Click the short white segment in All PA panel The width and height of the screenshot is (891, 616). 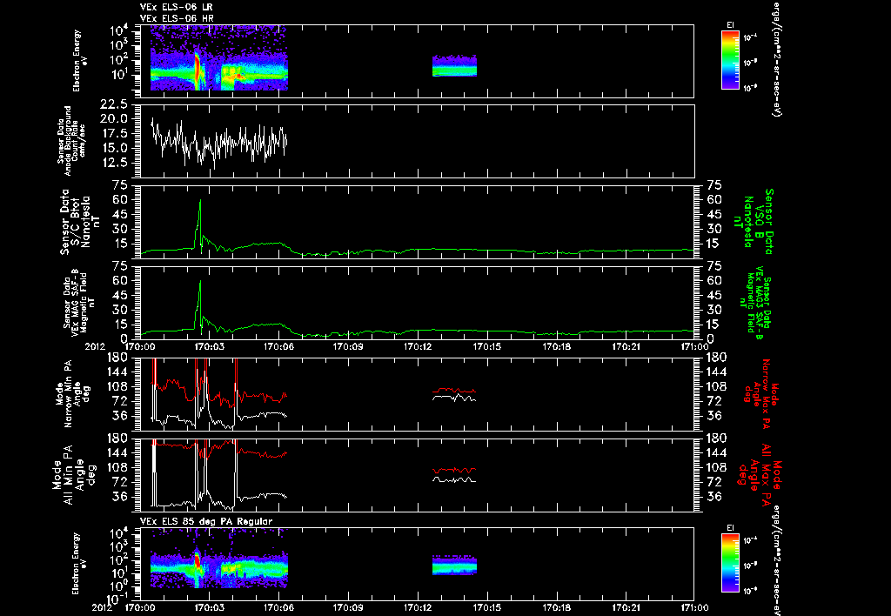(454, 480)
